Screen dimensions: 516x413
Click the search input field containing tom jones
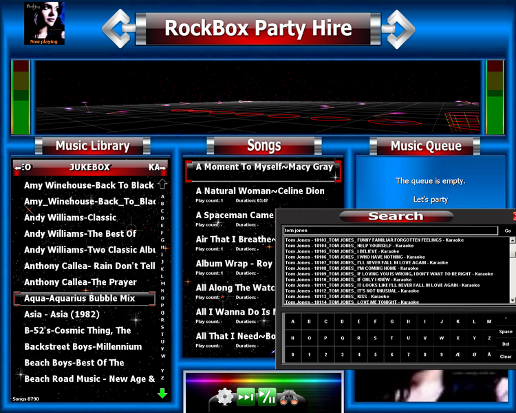coord(391,231)
